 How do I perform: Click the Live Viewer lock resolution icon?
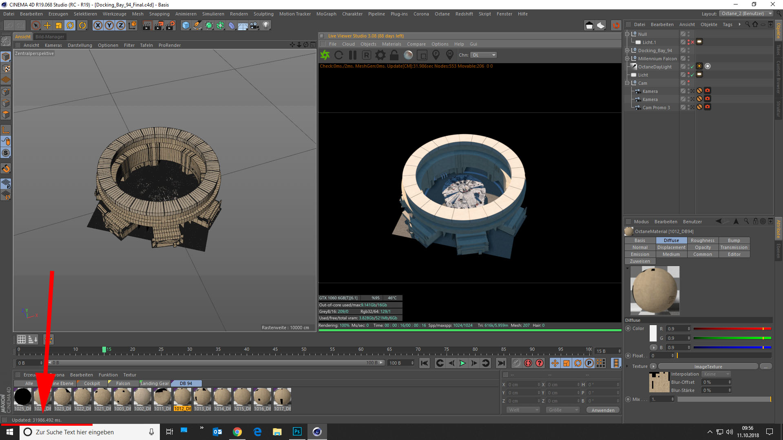(x=394, y=55)
